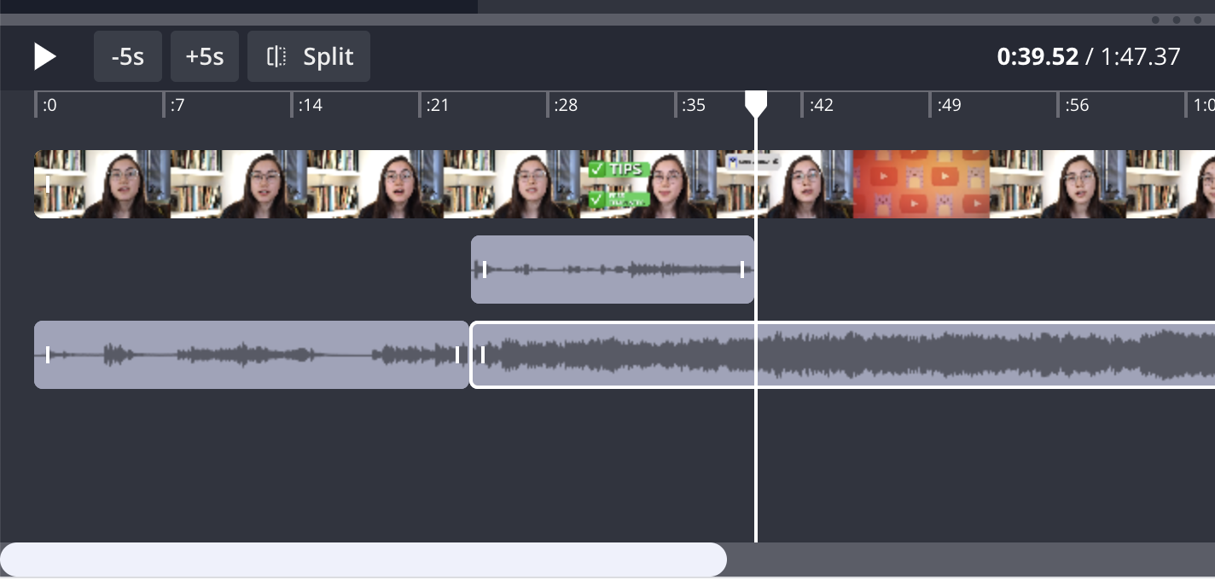Click the :28 mark on the timeline ruler
Viewport: 1215px width, 580px height.
pyautogui.click(x=565, y=105)
